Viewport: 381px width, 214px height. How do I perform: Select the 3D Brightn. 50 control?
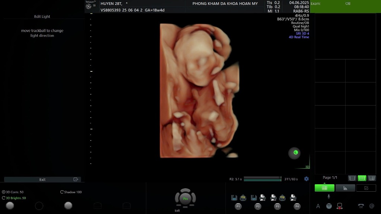pyautogui.click(x=4, y=198)
